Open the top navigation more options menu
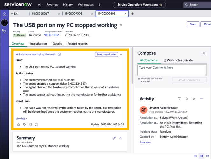This screenshot has height=159, width=211. point(99,5)
